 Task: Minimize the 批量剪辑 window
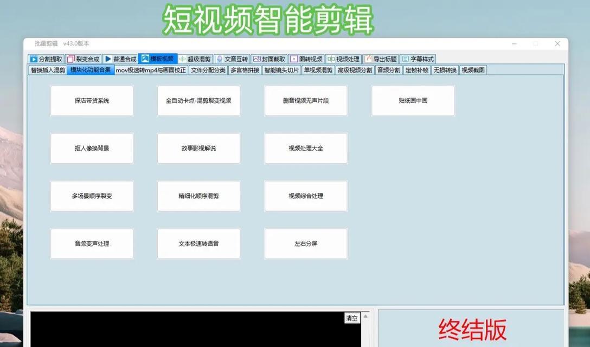pos(515,44)
